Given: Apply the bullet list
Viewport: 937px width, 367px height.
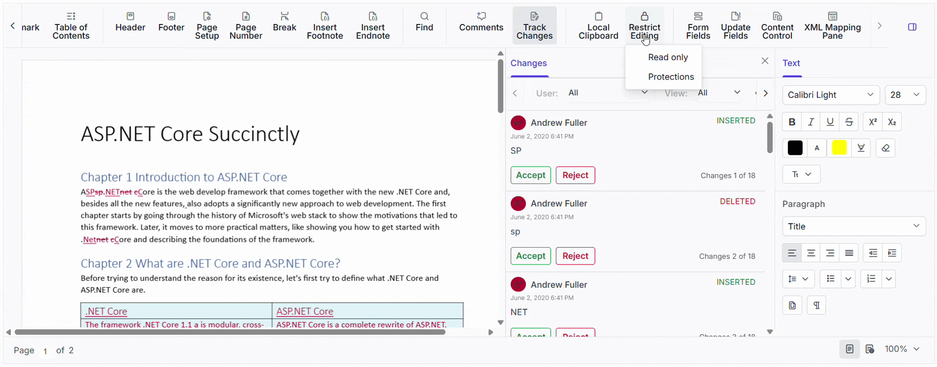Looking at the screenshot, I should pos(831,279).
